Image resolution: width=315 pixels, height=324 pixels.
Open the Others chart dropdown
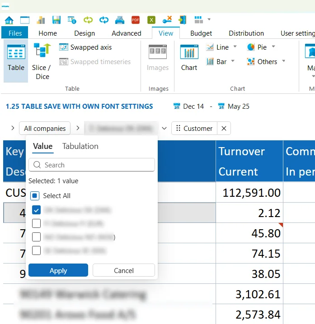click(x=283, y=61)
